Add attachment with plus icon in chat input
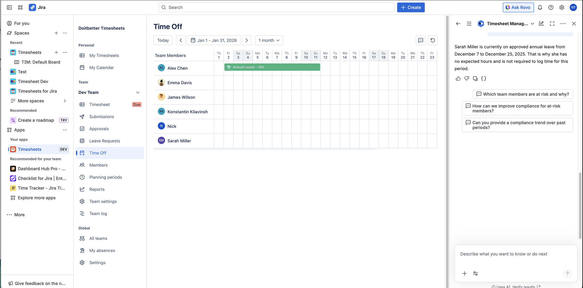The height and width of the screenshot is (288, 583). click(465, 273)
